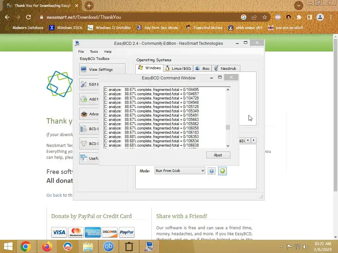Open the tab search chevron in Chrome
The width and height of the screenshot is (338, 253).
298,6
